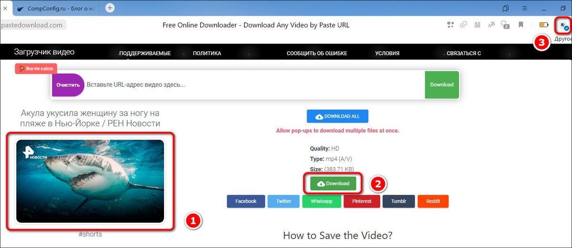Share via Twitter button
Image resolution: width=572 pixels, height=248 pixels.
284,201
